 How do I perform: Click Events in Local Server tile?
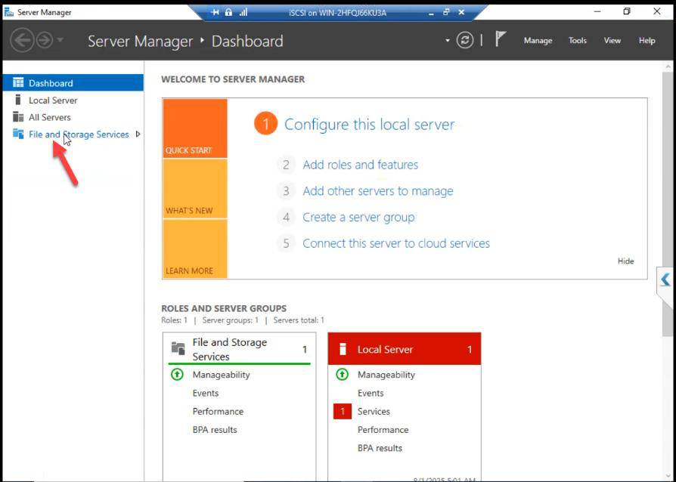tap(371, 393)
